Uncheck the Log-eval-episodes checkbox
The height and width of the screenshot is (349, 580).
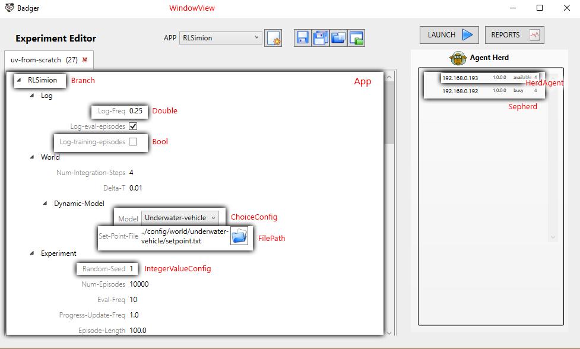[133, 126]
